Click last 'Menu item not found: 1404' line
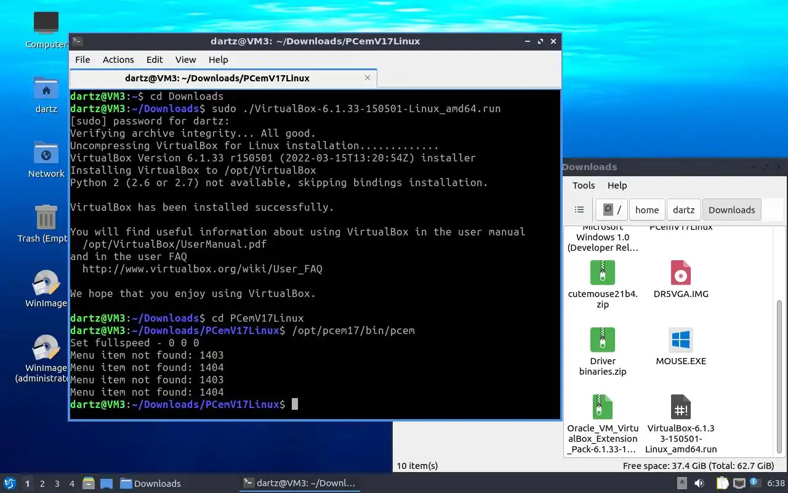The height and width of the screenshot is (493, 788). (147, 392)
